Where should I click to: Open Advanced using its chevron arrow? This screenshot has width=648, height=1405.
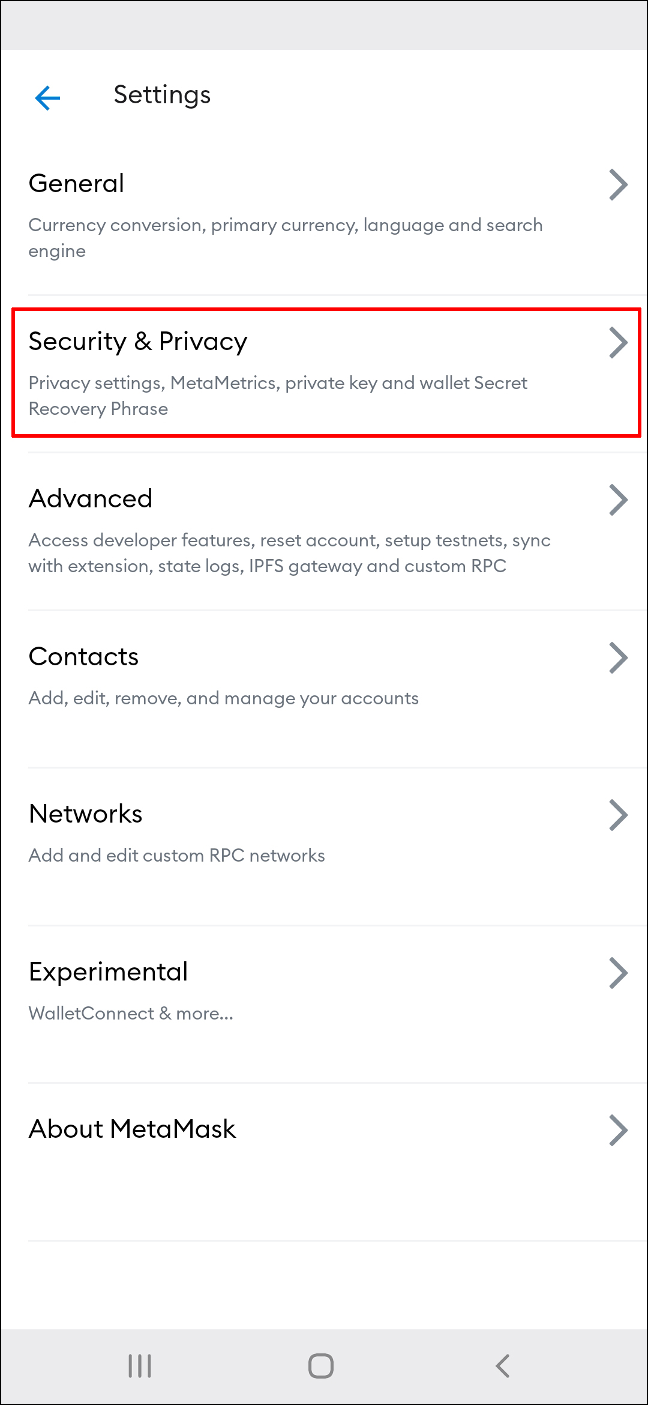click(618, 500)
